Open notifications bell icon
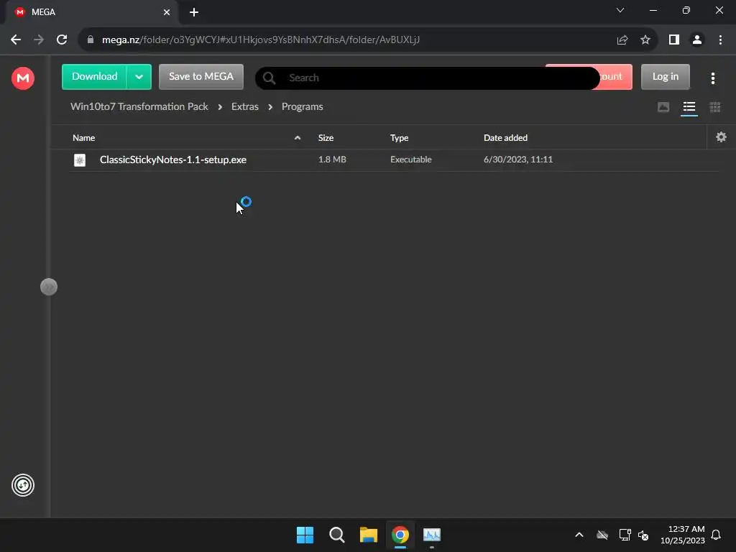The height and width of the screenshot is (552, 736). coord(716,535)
